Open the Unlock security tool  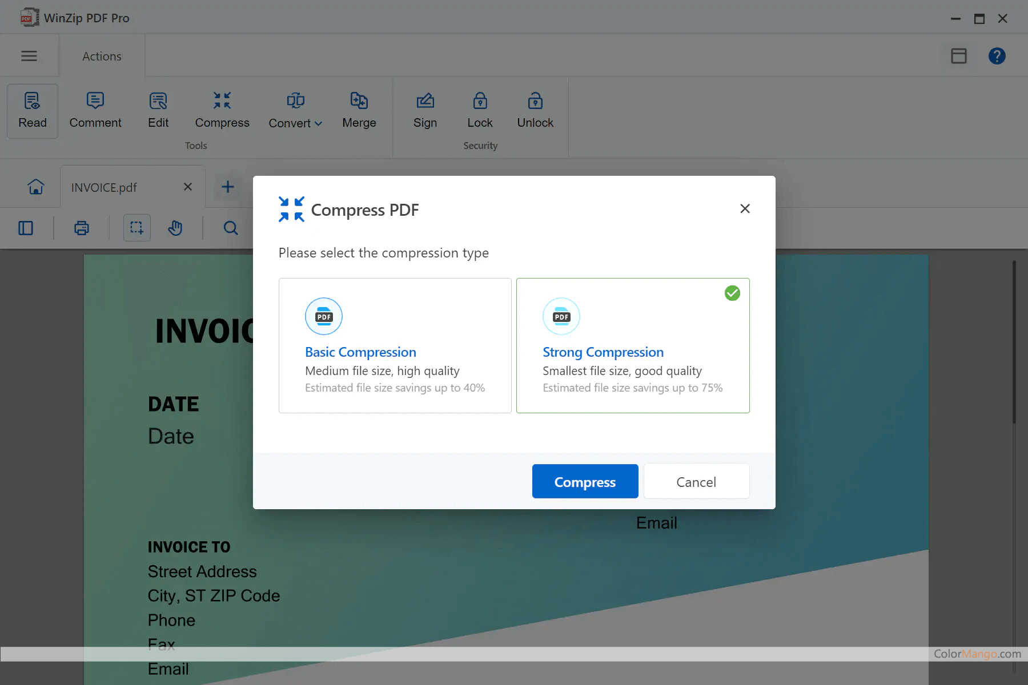click(x=535, y=111)
